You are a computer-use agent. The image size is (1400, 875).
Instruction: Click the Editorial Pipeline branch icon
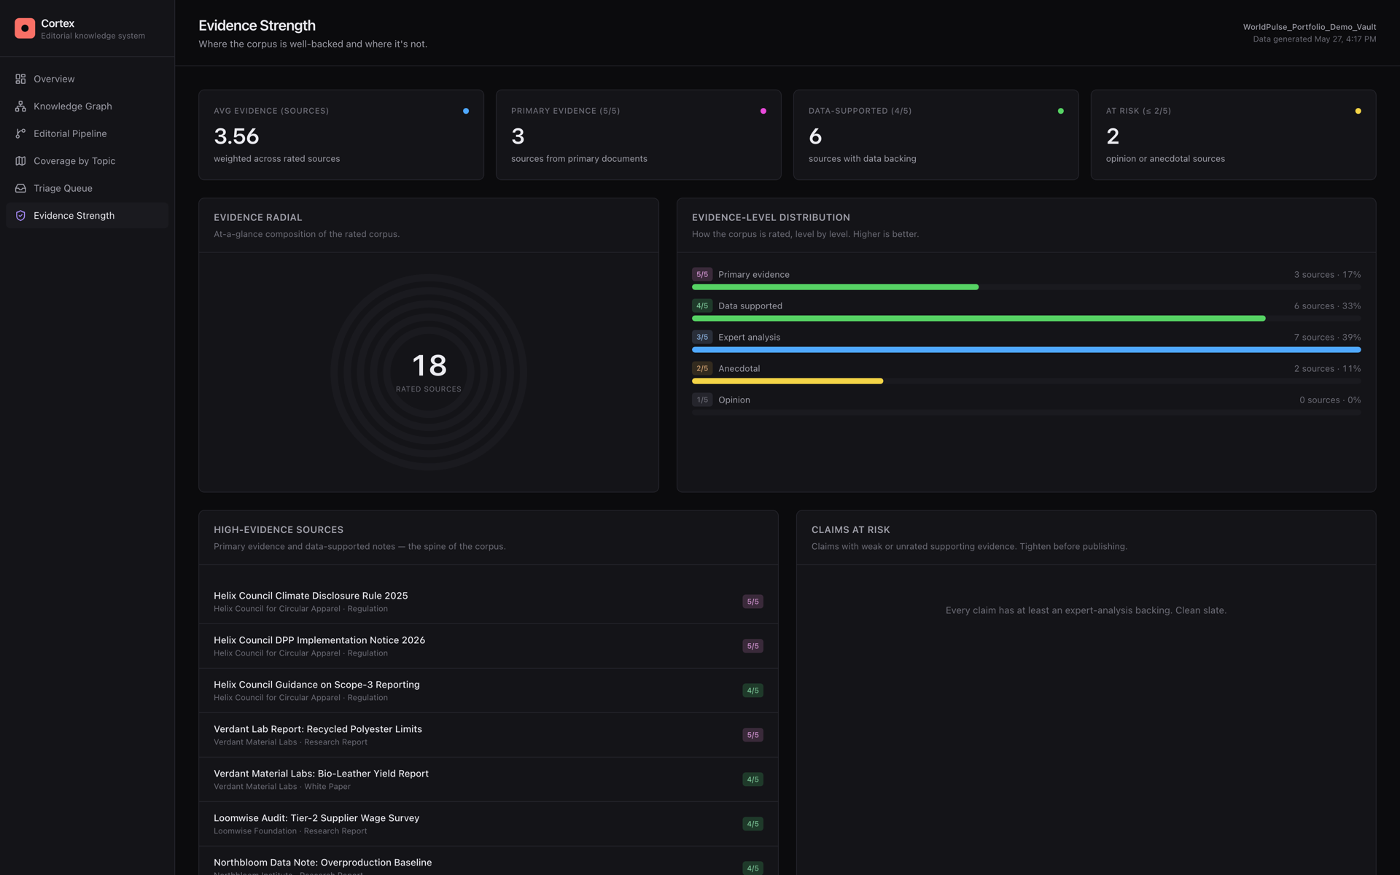[x=20, y=133]
